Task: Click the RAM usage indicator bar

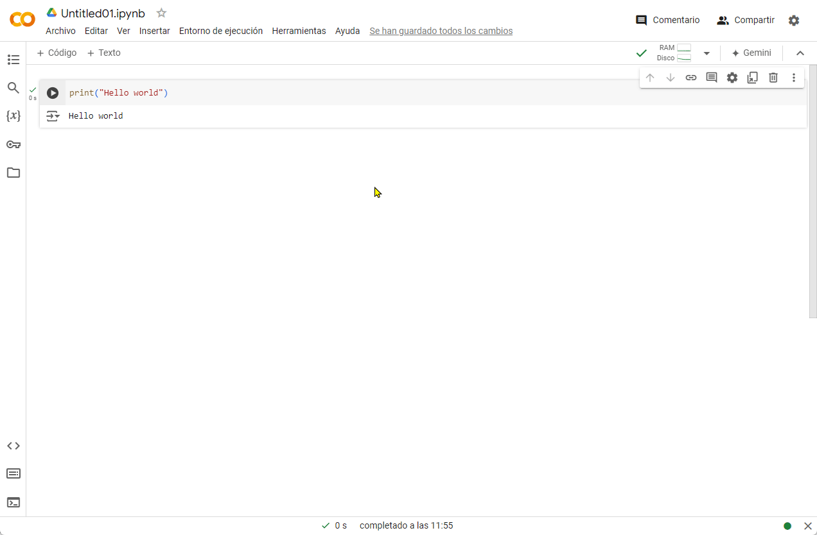Action: (x=683, y=48)
